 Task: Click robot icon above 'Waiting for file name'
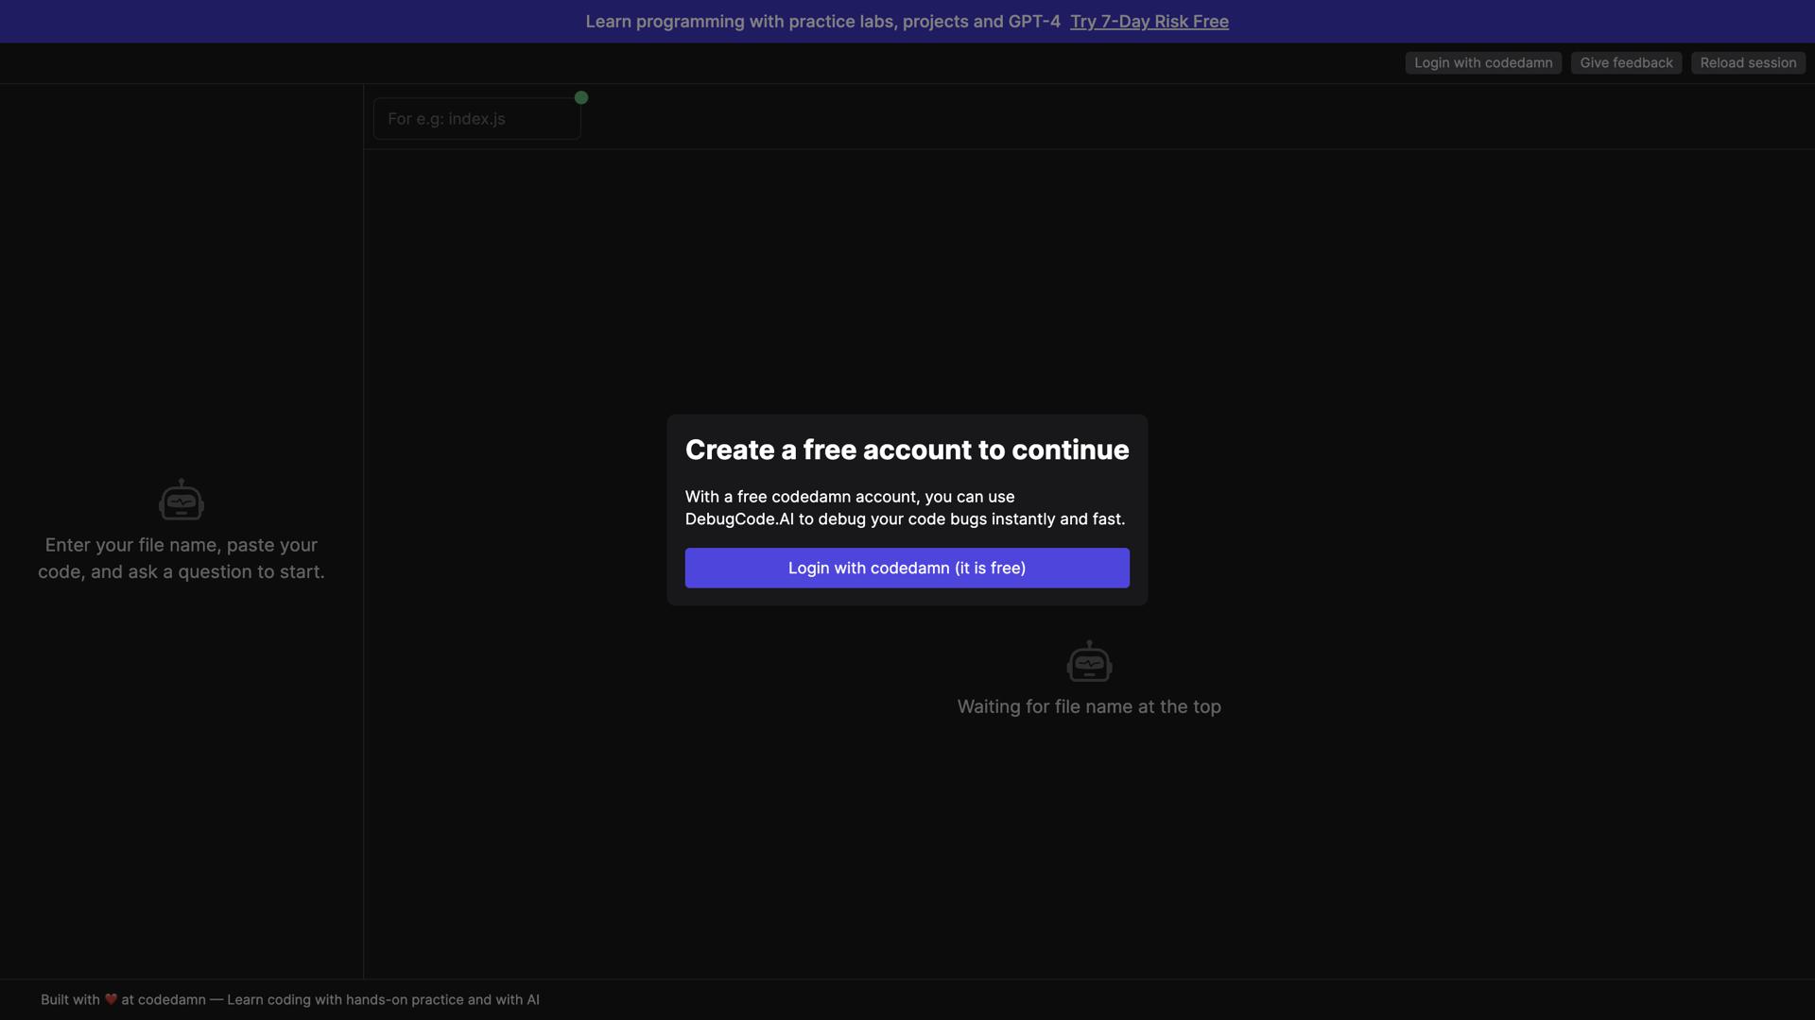1089,662
